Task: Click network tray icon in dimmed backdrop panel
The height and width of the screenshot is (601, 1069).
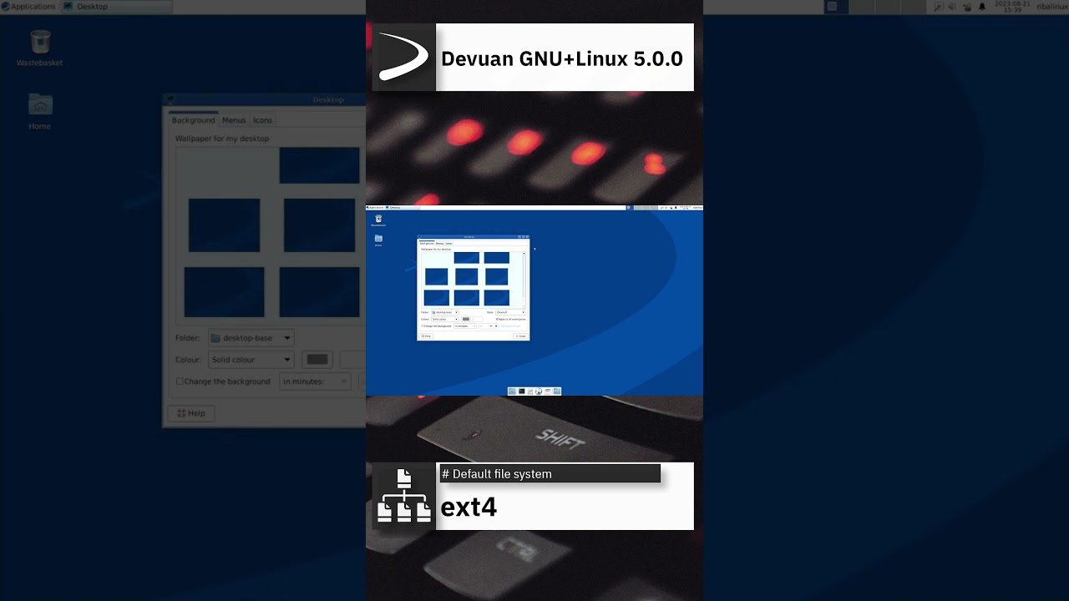Action: (967, 7)
